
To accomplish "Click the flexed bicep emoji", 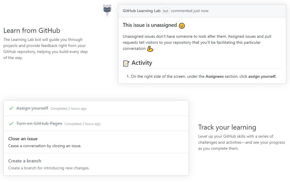I will (x=150, y=49).
